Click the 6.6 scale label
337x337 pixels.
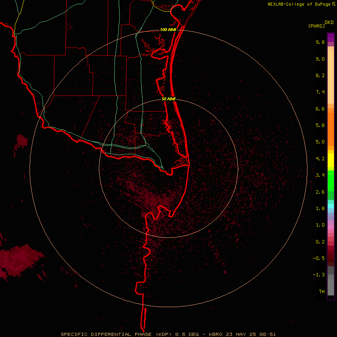[x=320, y=109]
